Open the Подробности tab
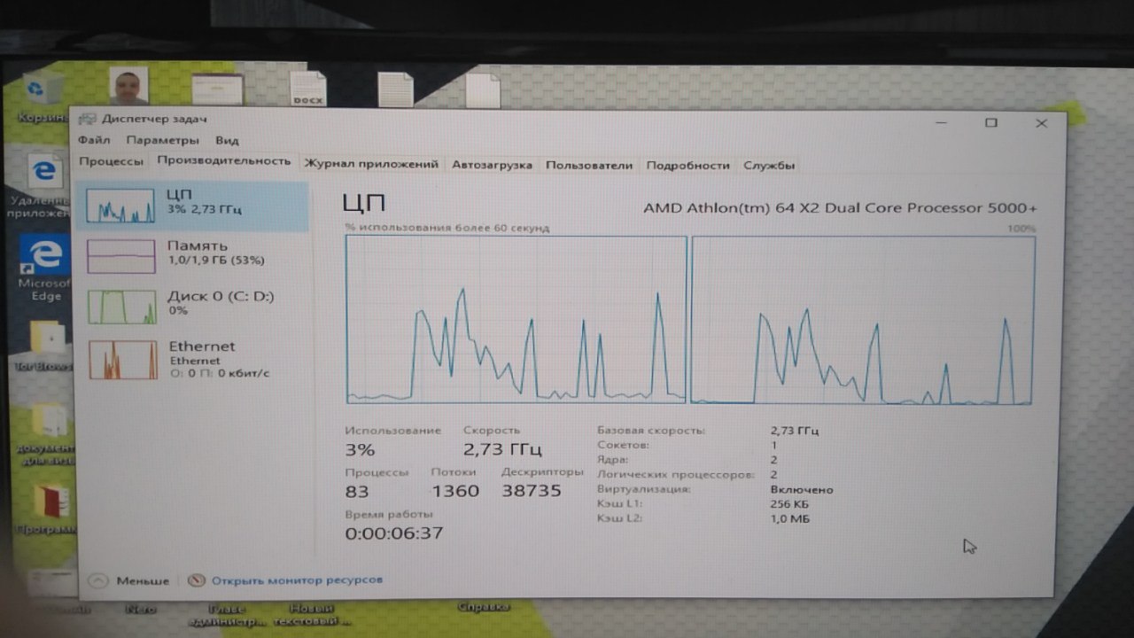Image resolution: width=1134 pixels, height=638 pixels. click(687, 166)
